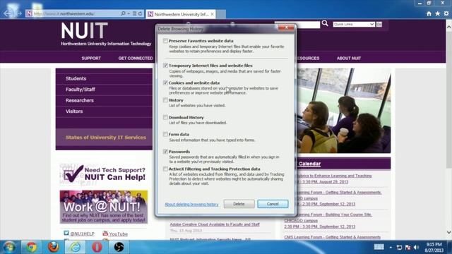Screen dimensions: 452x254
Task: Switch to Northwestern University Inf... tab
Action: click(181, 14)
